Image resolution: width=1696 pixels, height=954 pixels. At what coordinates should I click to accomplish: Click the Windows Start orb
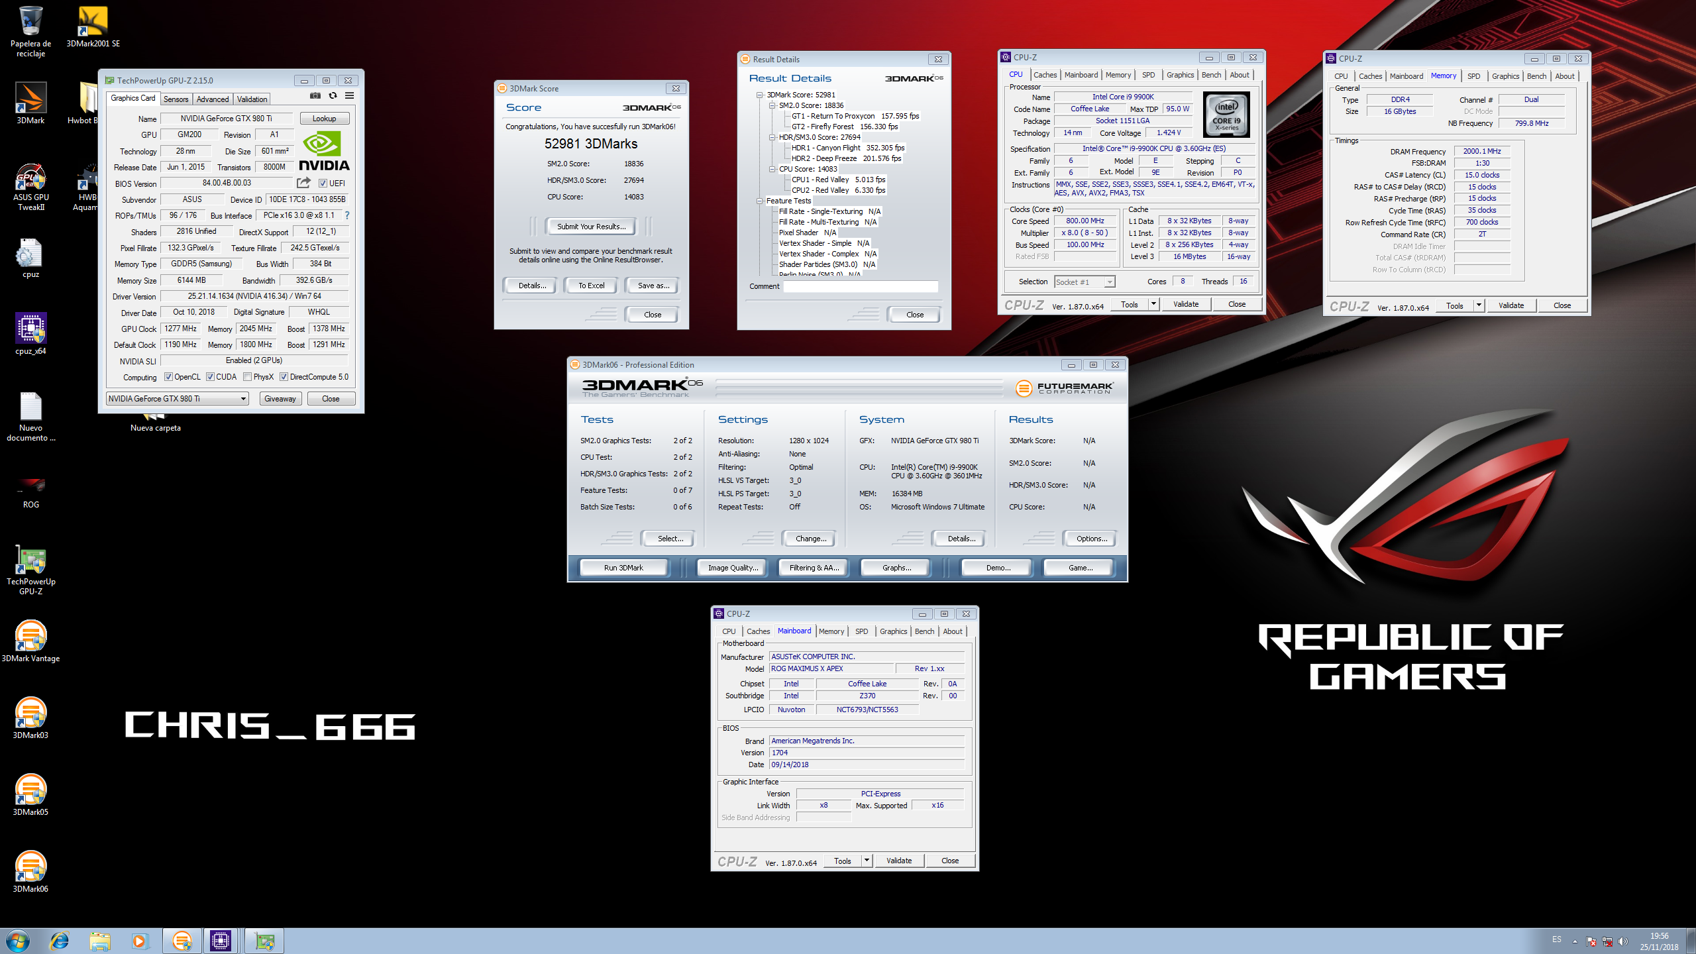click(17, 941)
